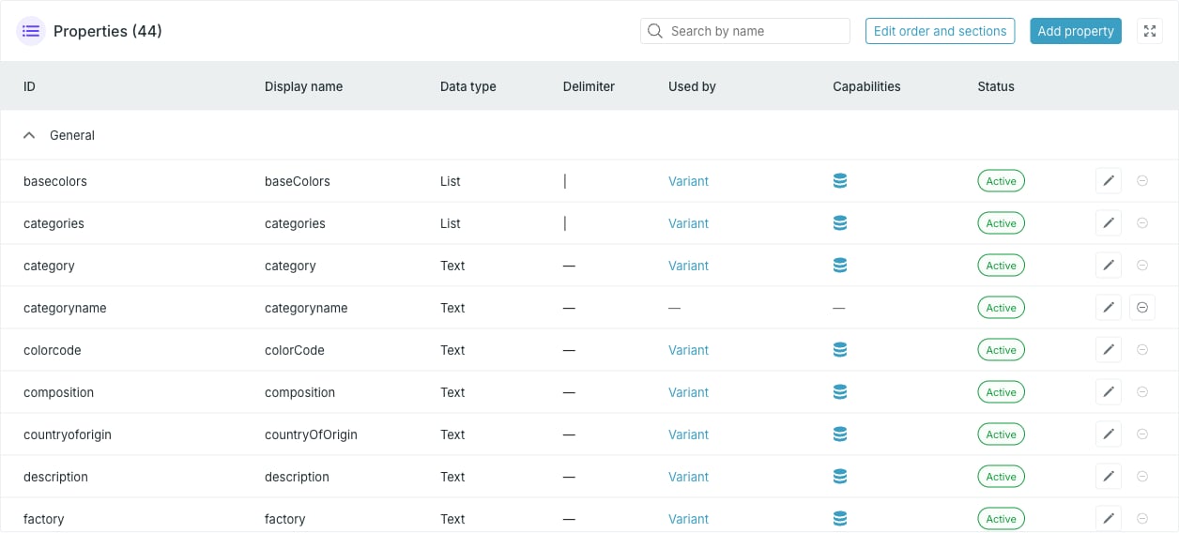Click remove icon for category row

point(1142,266)
